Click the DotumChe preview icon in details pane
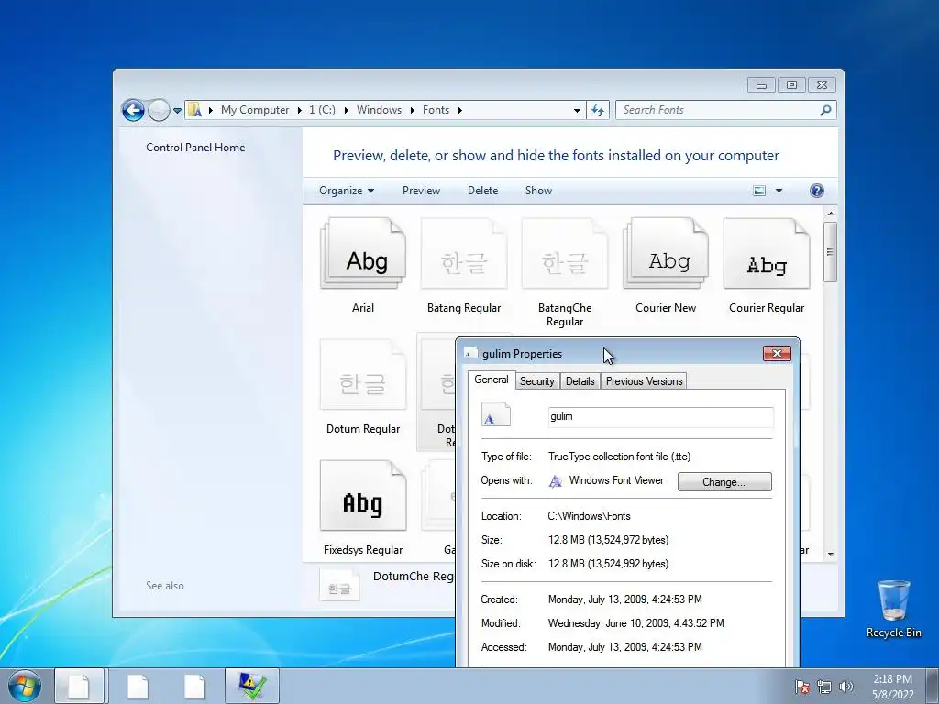 tap(339, 585)
